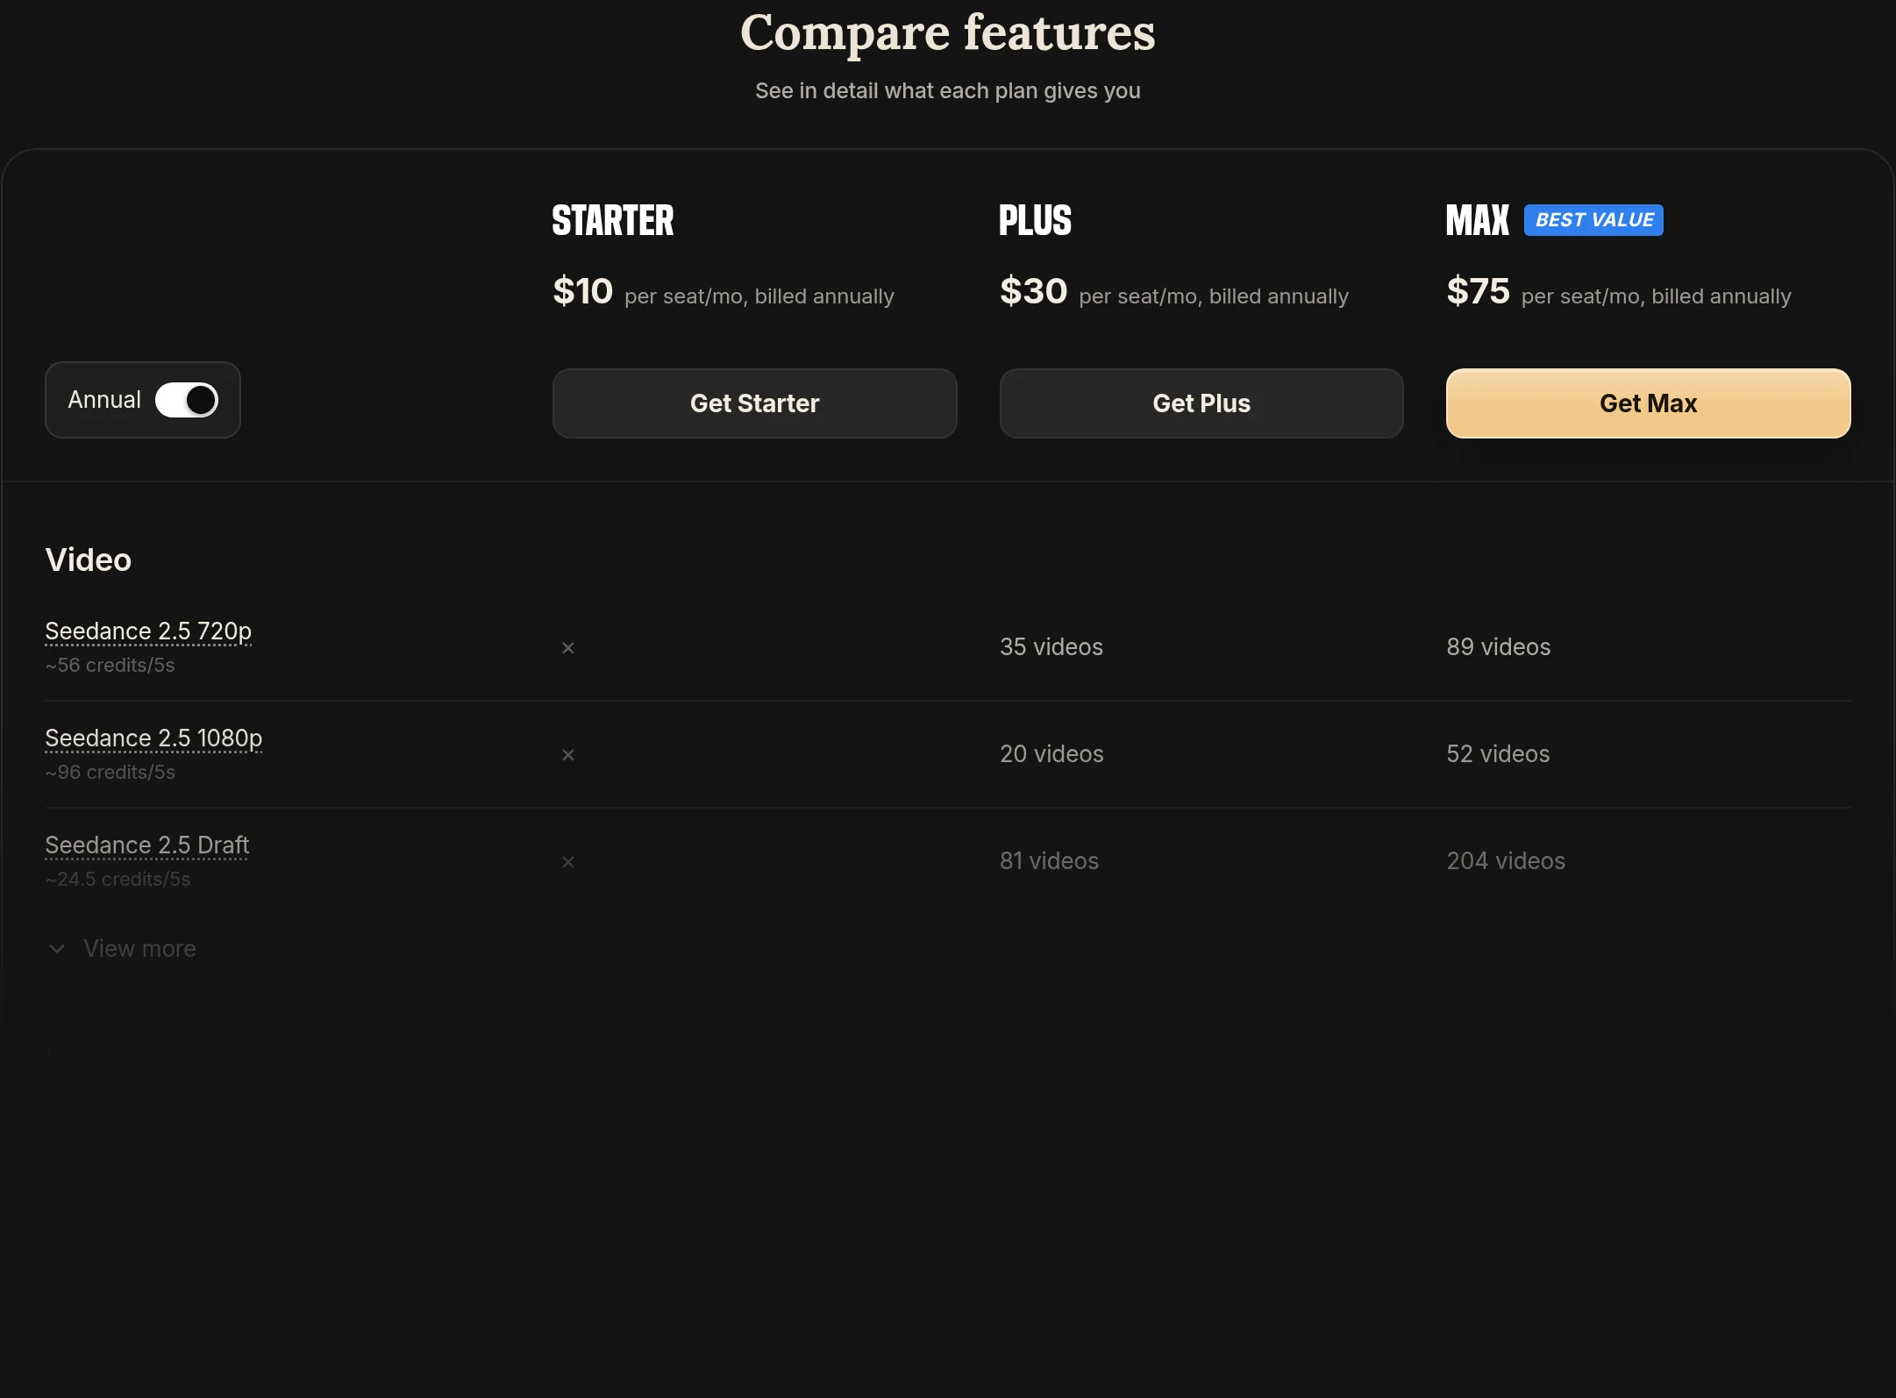
Task: Click the X icon in Seedance 2.5 Draft row
Action: tap(568, 862)
